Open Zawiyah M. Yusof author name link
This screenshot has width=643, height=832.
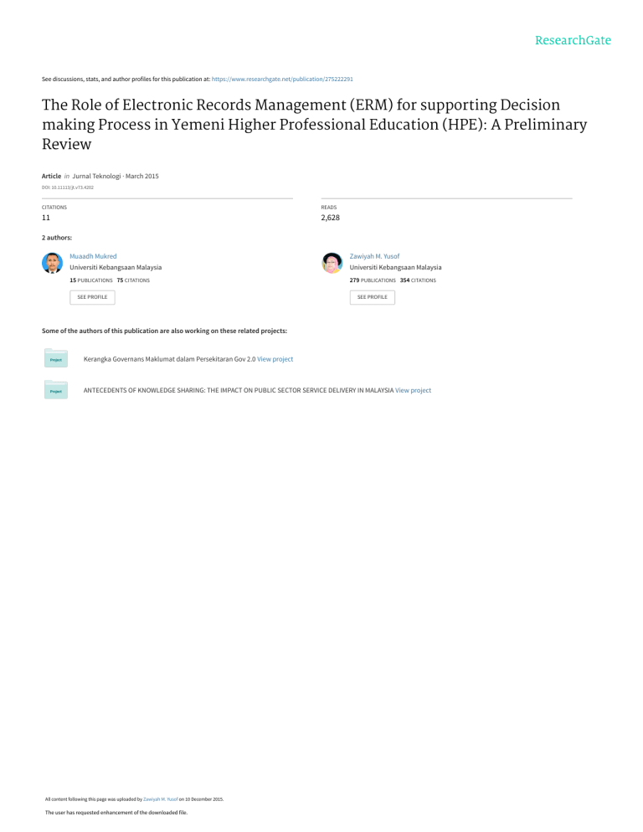pos(374,255)
